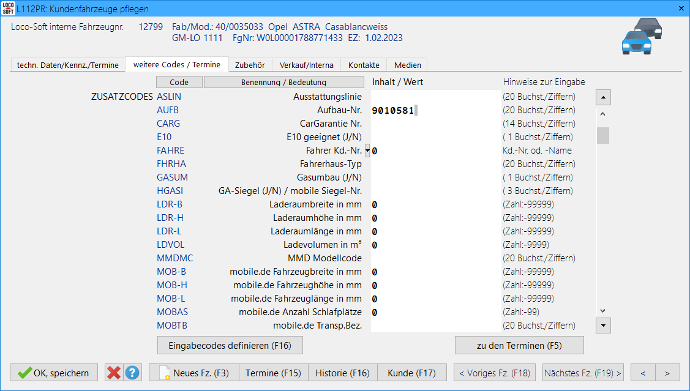Click the Aufbau-Nr. value field

[435, 111]
